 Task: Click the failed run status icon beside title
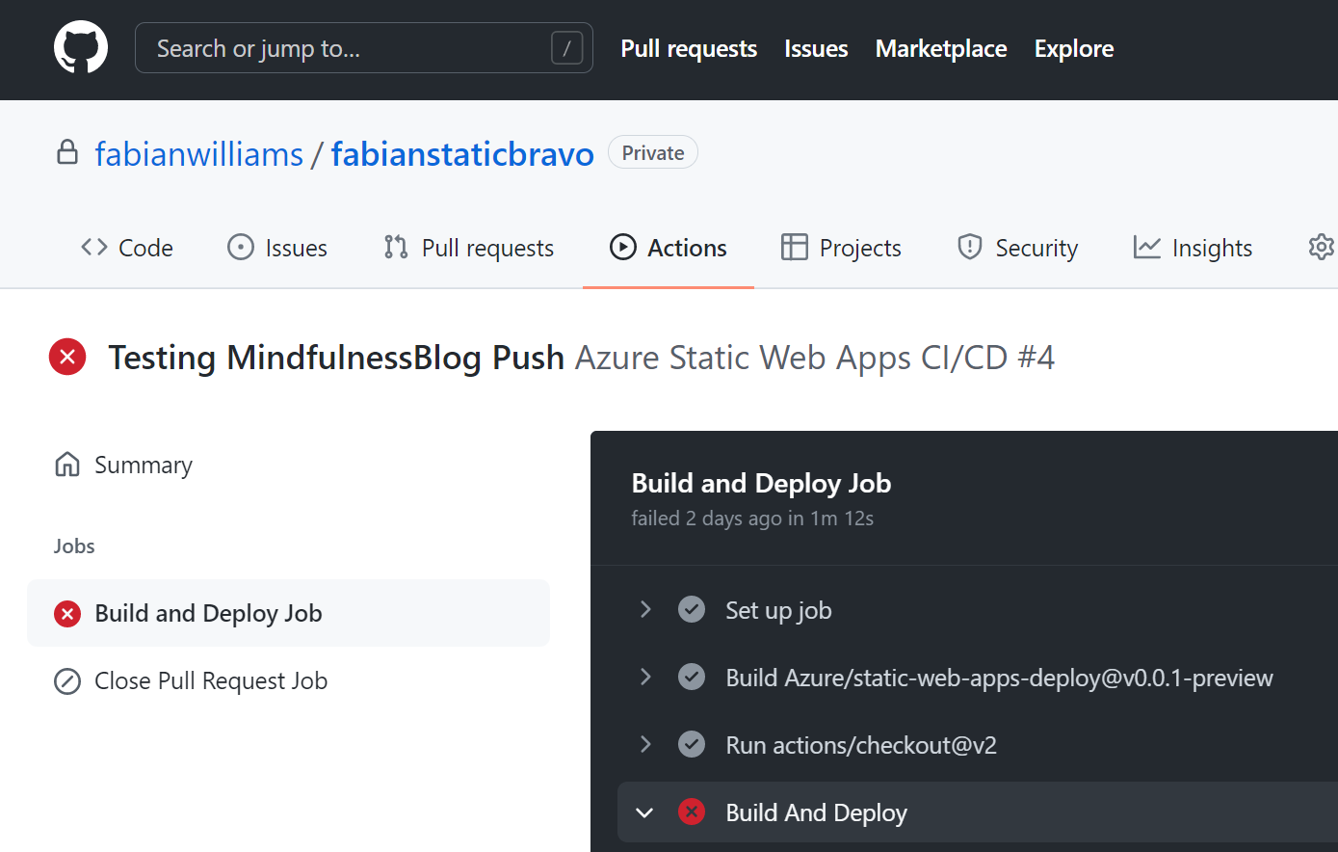[x=67, y=357]
